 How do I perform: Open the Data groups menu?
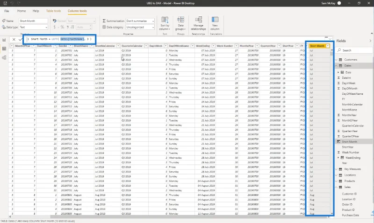tap(180, 23)
